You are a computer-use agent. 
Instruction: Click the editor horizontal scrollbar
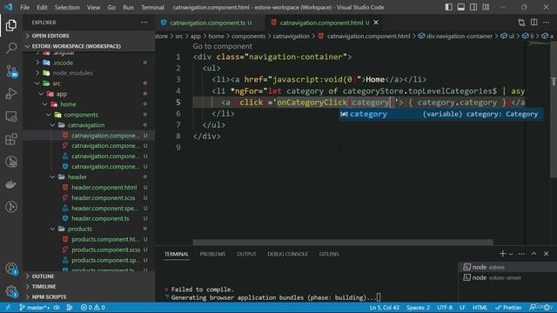click(342, 243)
